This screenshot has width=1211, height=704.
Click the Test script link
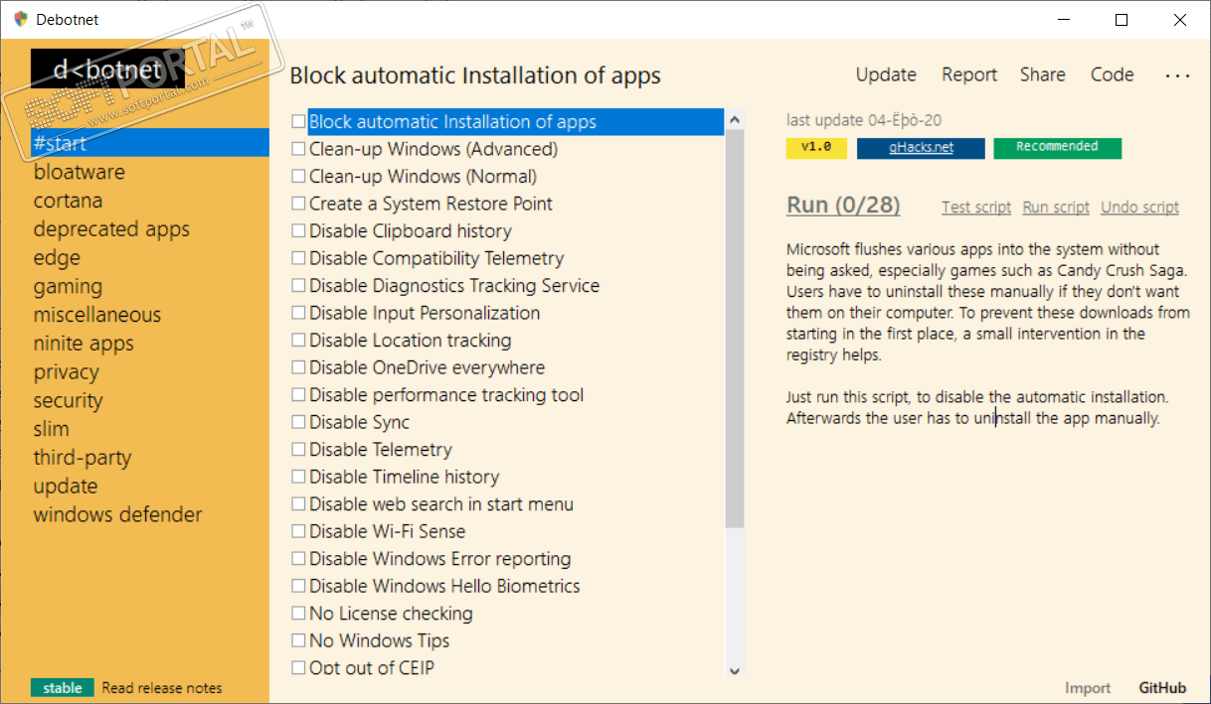click(x=976, y=208)
